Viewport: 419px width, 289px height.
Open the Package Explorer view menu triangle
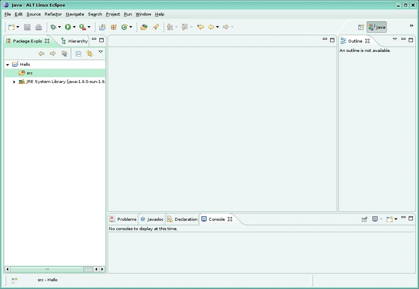pos(101,52)
